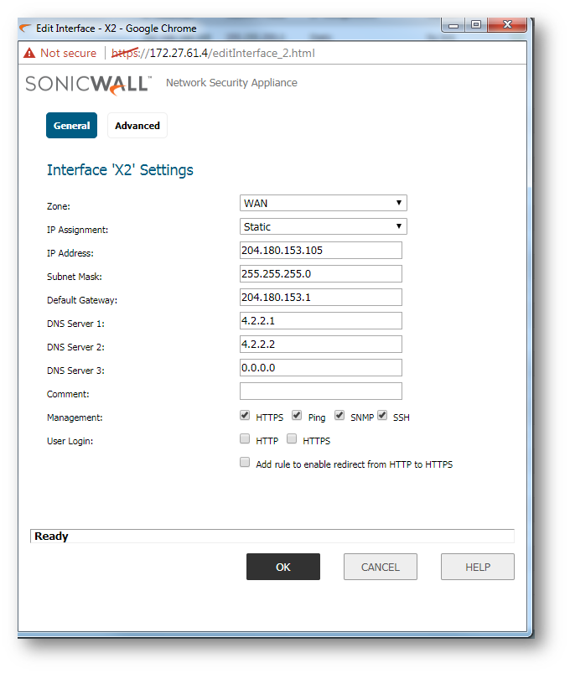Viewport: 570px width, 674px height.
Task: Open HELP for interface settings
Action: [x=477, y=567]
